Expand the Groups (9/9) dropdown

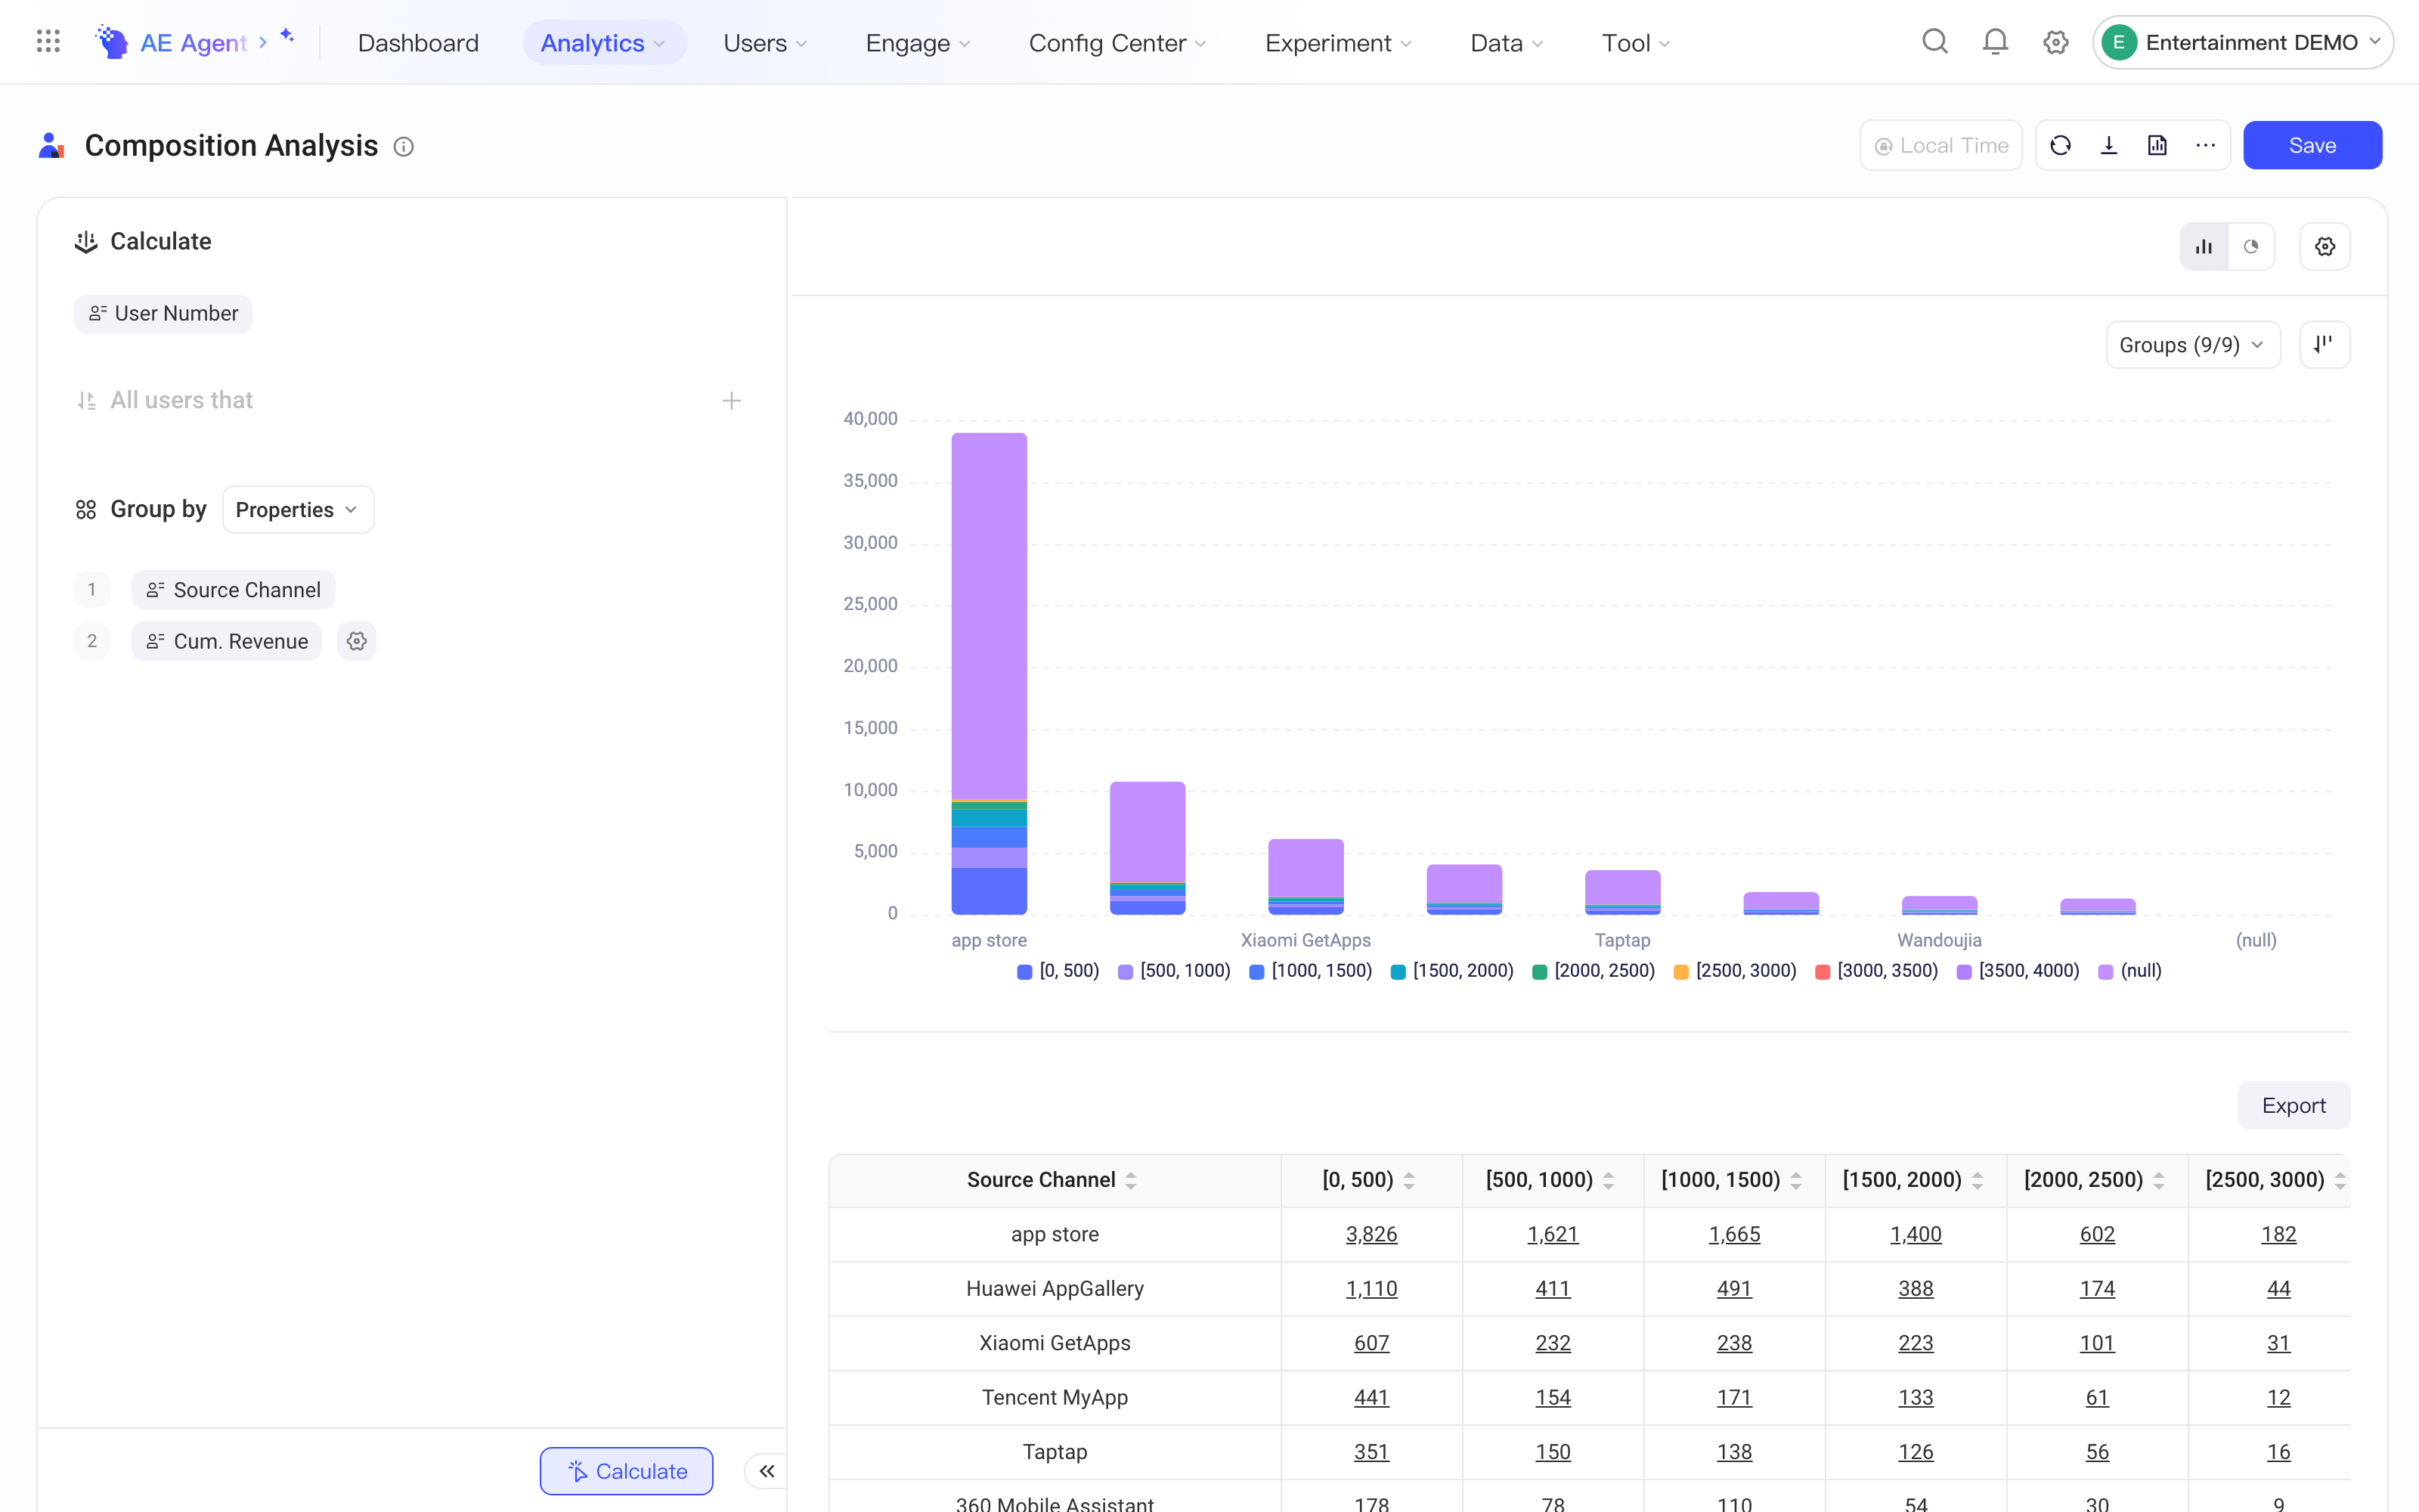(x=2193, y=345)
